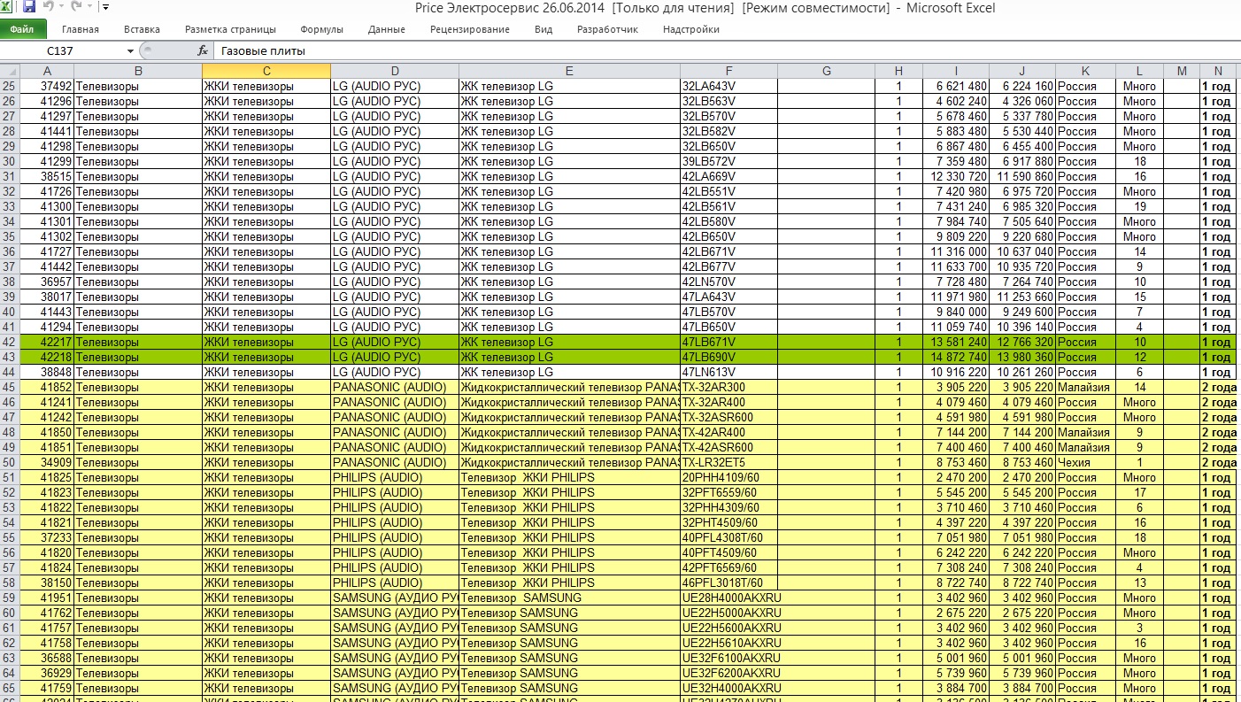The image size is (1241, 702).
Task: Select column E header
Action: (569, 71)
